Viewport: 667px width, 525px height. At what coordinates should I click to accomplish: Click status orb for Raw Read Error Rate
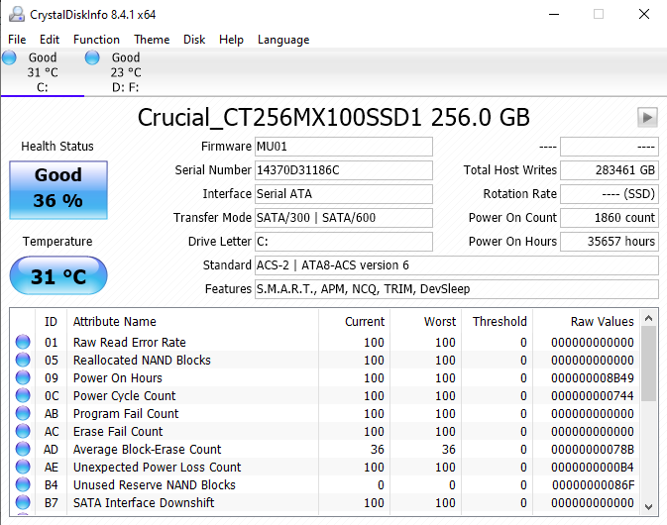[23, 342]
